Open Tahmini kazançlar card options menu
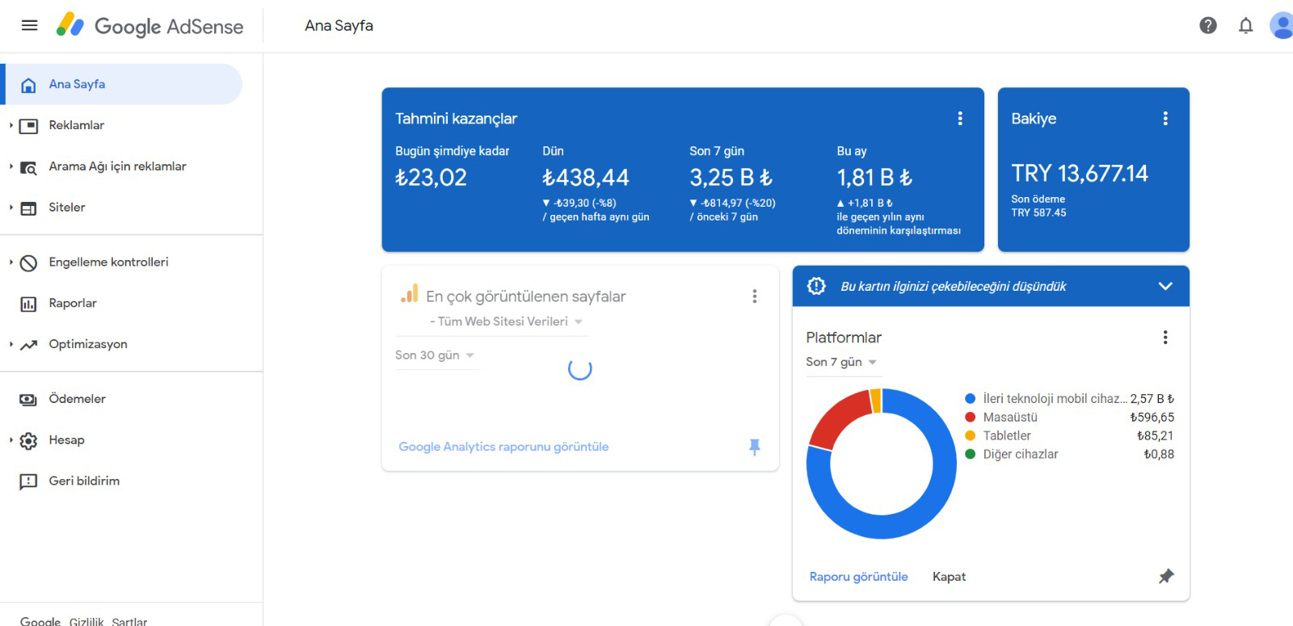Image resolution: width=1293 pixels, height=626 pixels. [960, 119]
